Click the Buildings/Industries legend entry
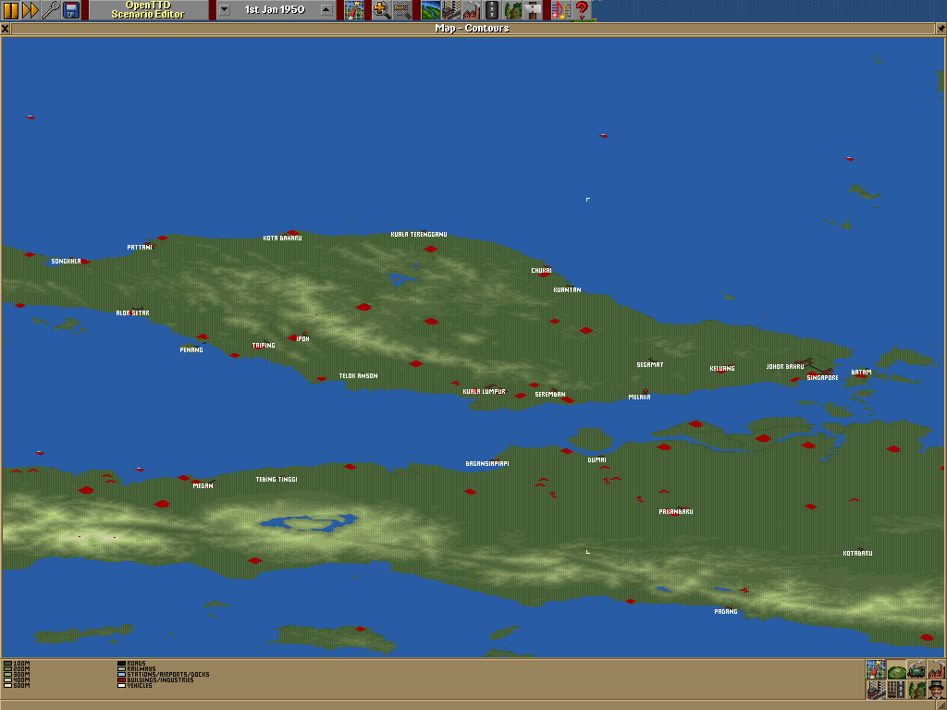Screen dimensions: 947x710 (155, 679)
